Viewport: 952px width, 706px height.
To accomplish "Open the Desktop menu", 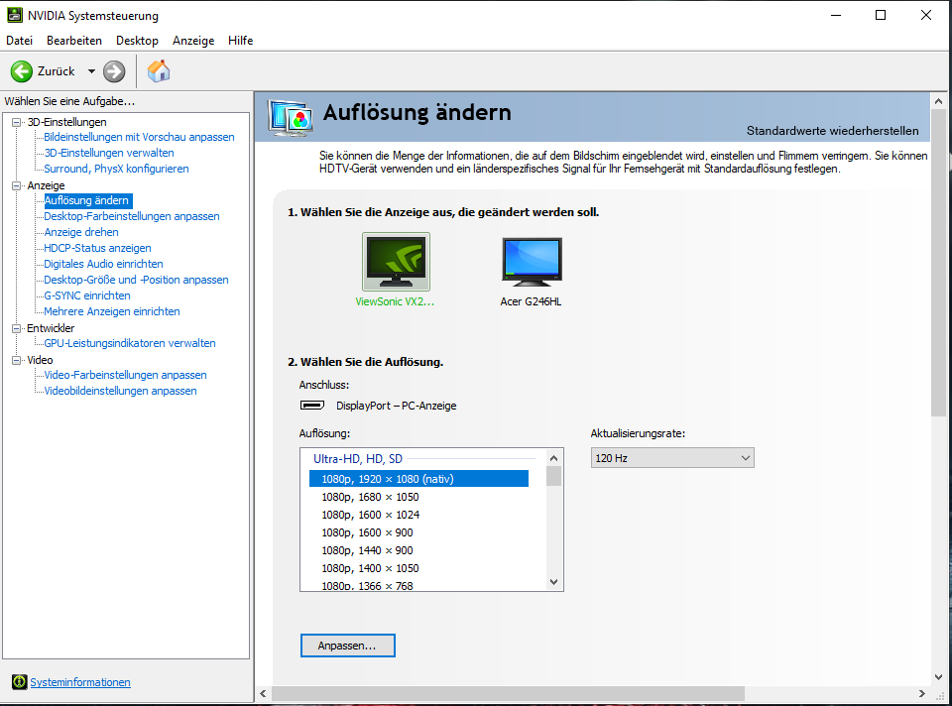I will tap(137, 41).
